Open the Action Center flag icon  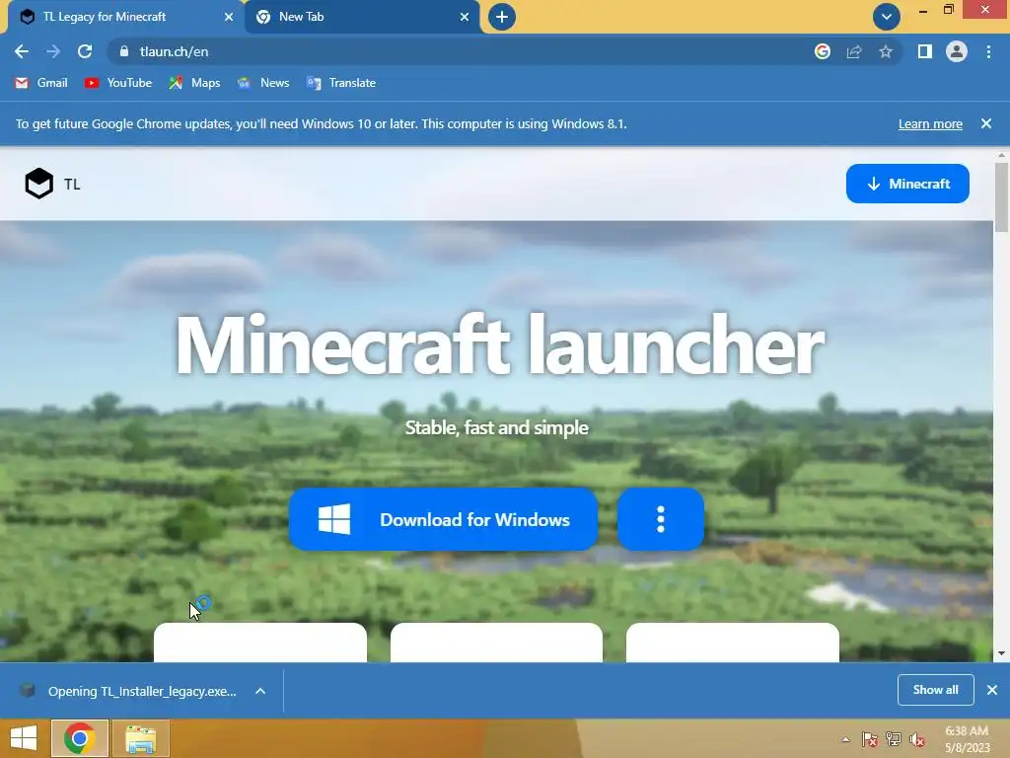tap(869, 739)
